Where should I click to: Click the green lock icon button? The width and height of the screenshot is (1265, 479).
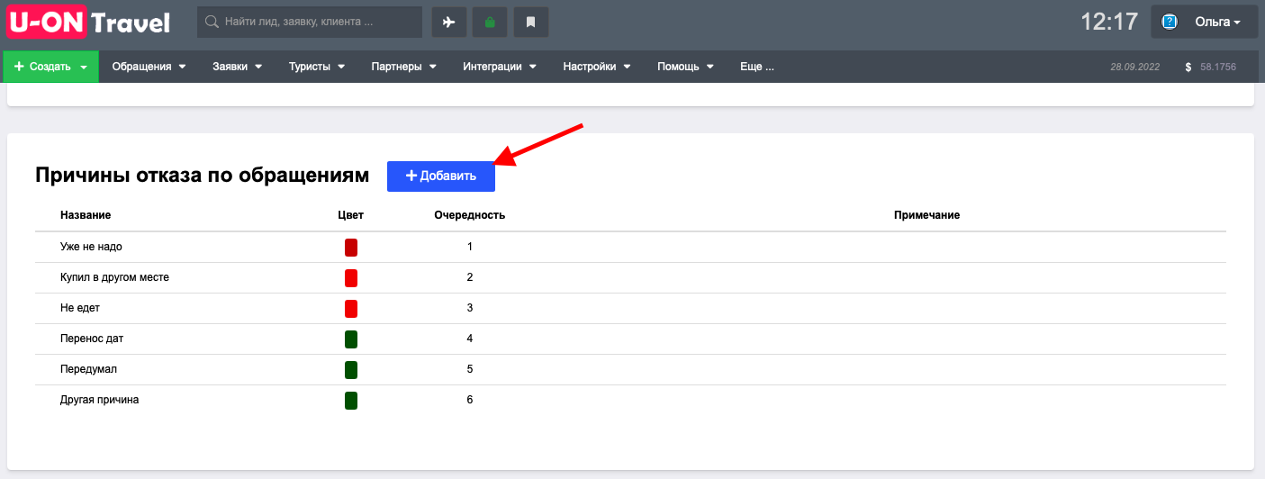[x=490, y=23]
